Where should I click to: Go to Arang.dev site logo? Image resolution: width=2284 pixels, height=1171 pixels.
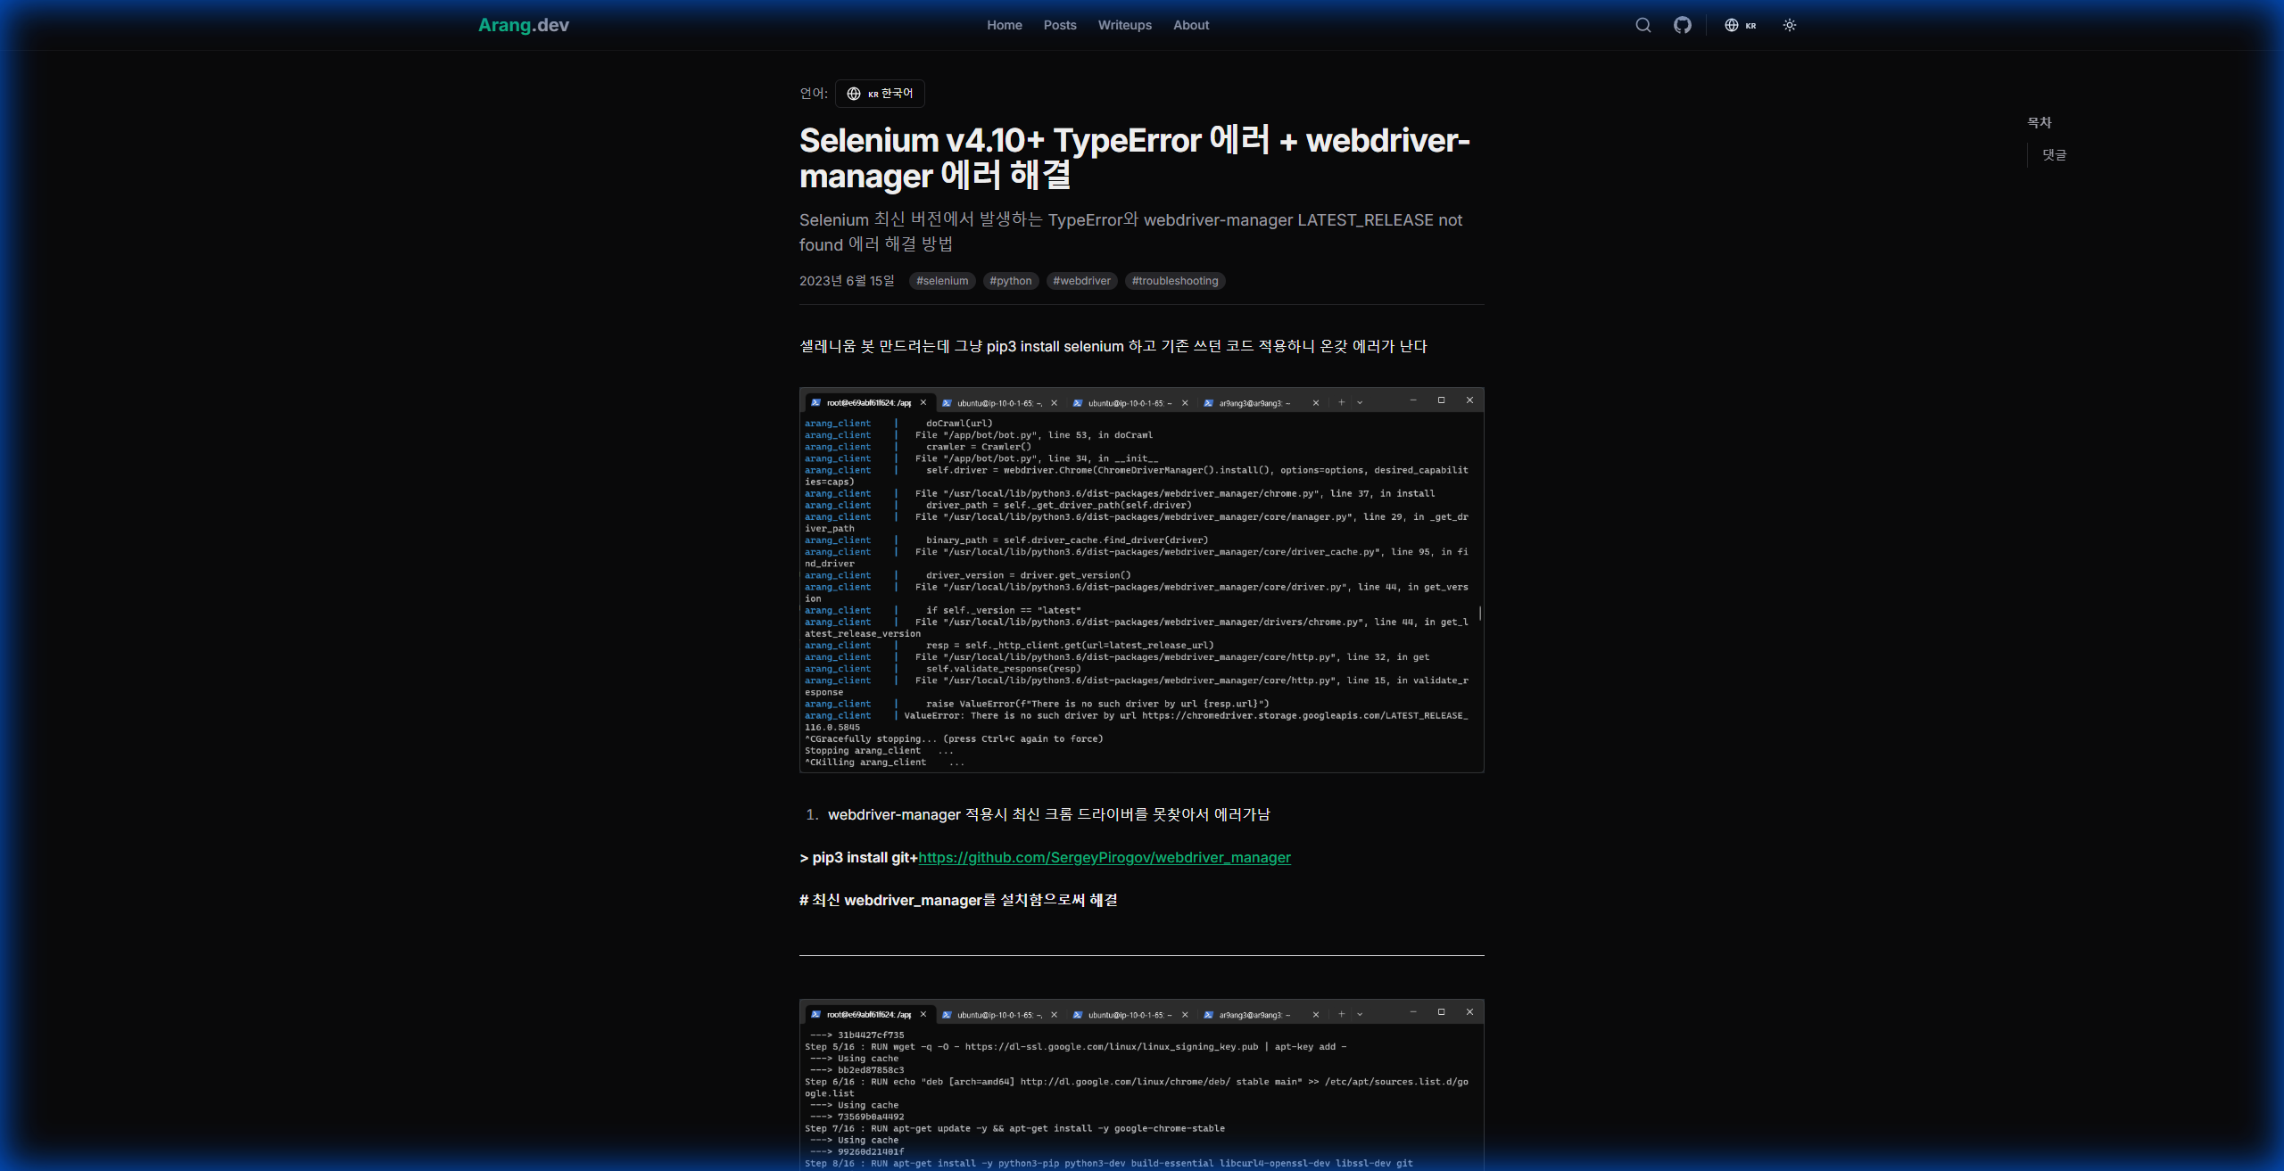(524, 25)
